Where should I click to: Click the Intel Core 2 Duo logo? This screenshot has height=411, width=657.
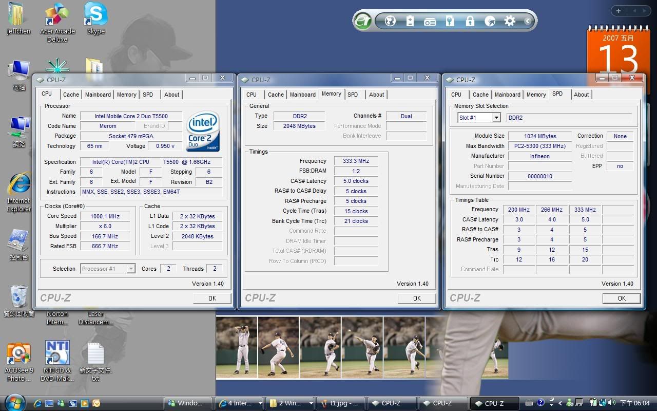point(204,132)
